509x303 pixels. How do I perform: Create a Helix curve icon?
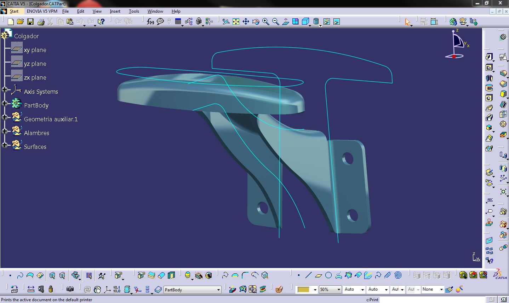(388, 275)
